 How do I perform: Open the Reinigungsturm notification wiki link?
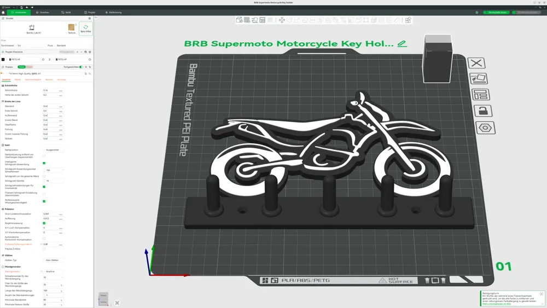coord(497,304)
